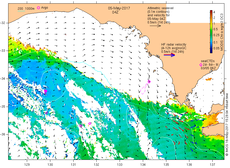
Task: Click the longitude label 136
Action: click(189, 165)
